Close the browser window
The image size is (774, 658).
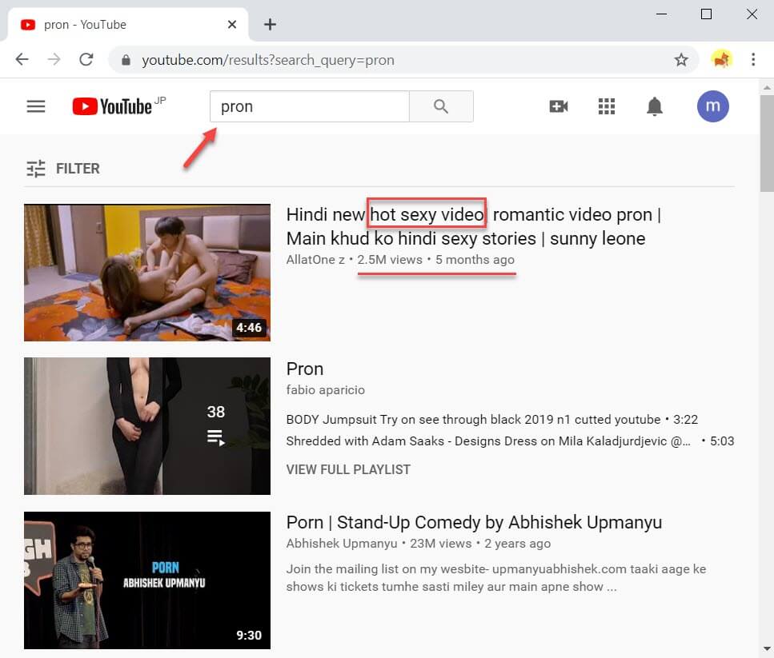752,14
